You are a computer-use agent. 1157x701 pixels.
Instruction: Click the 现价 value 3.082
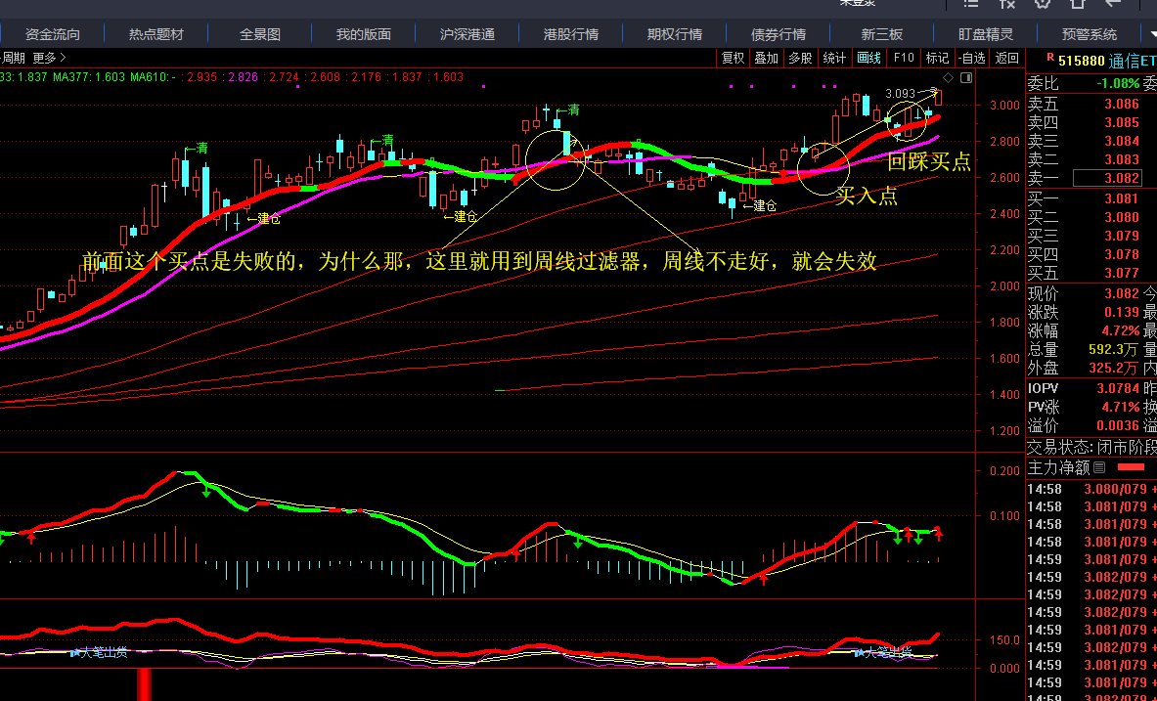(1122, 293)
